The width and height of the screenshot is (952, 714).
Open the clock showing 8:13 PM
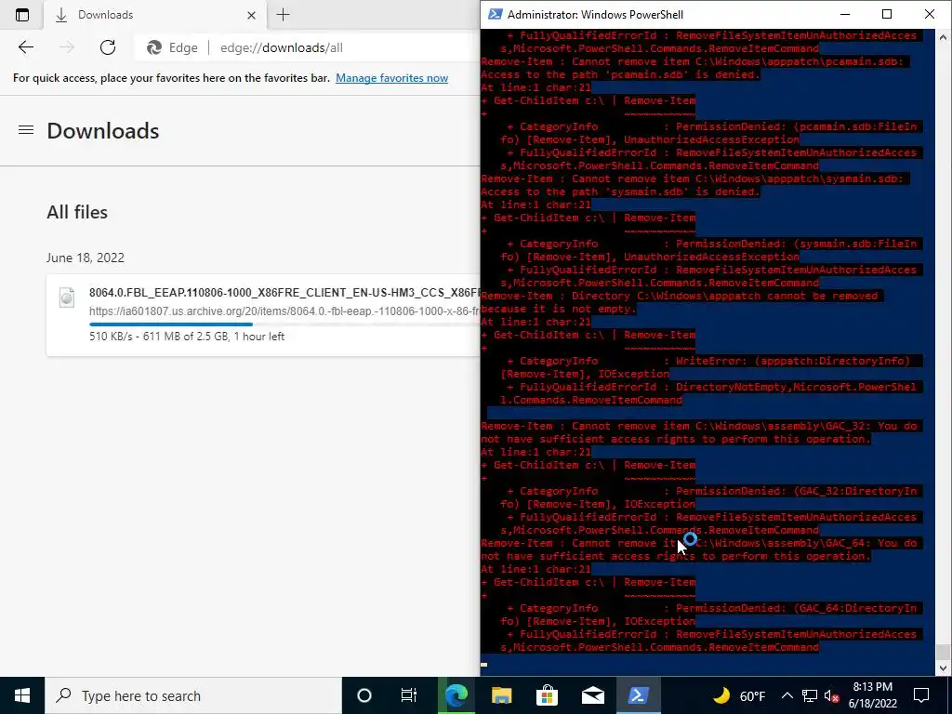[872, 695]
